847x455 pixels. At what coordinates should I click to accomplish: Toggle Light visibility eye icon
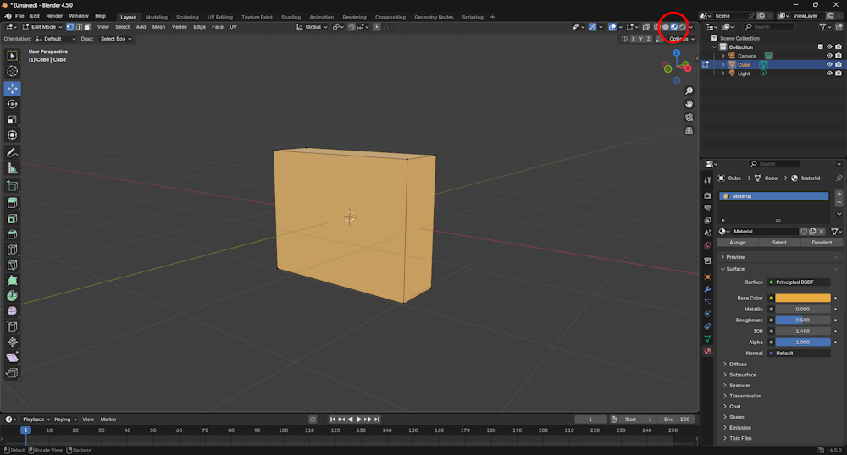click(829, 74)
